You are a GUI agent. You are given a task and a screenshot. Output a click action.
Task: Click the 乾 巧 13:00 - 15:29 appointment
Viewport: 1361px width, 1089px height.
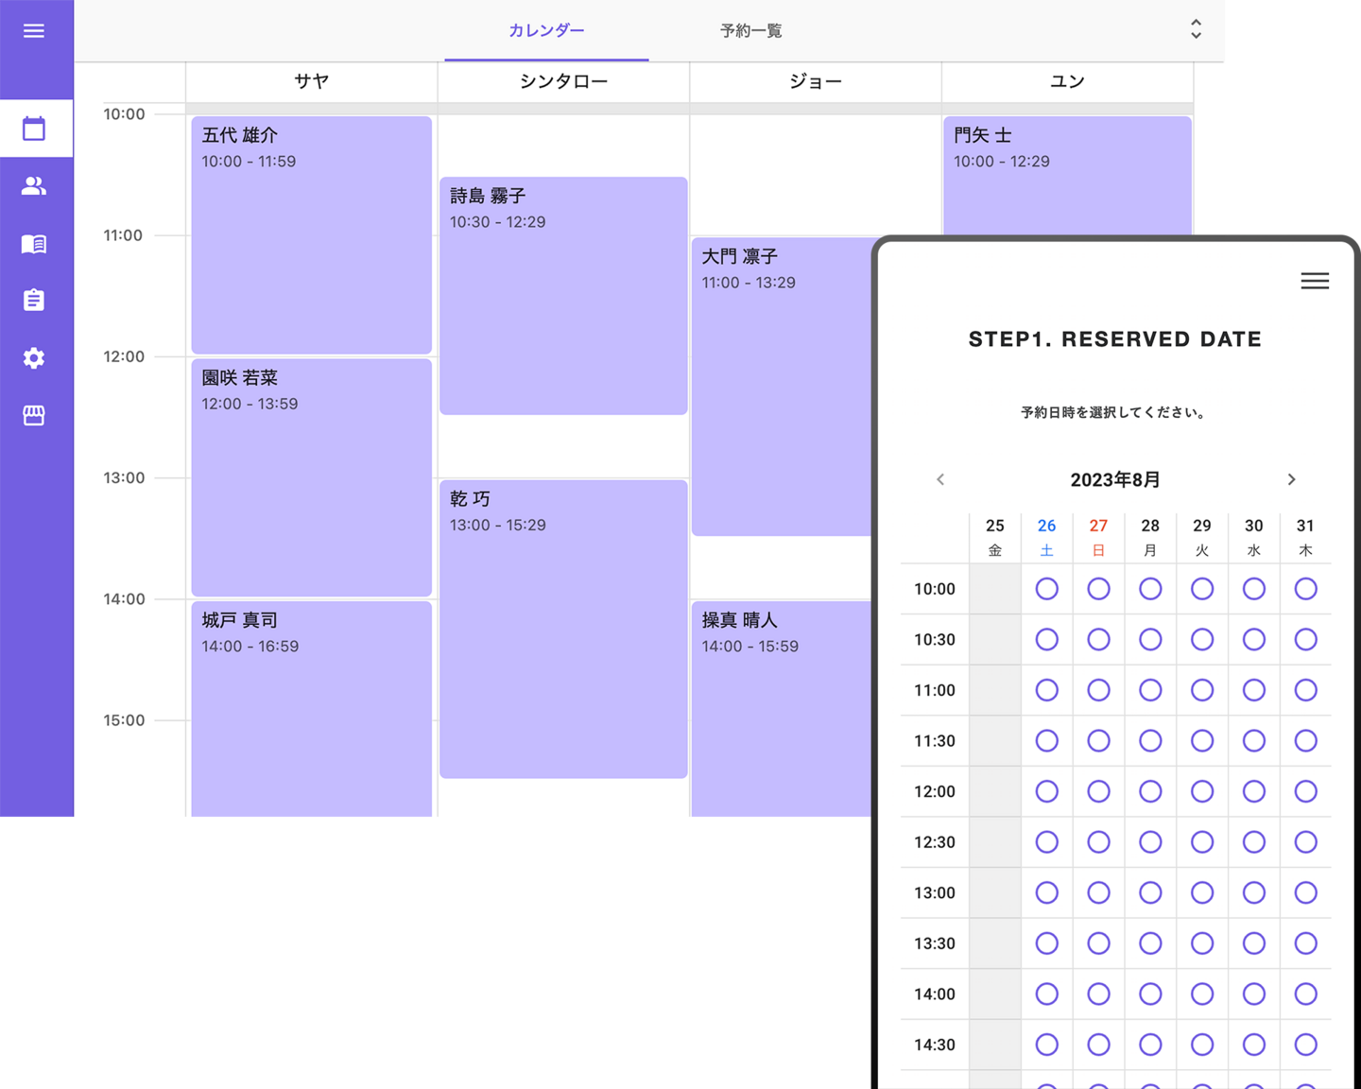click(562, 629)
